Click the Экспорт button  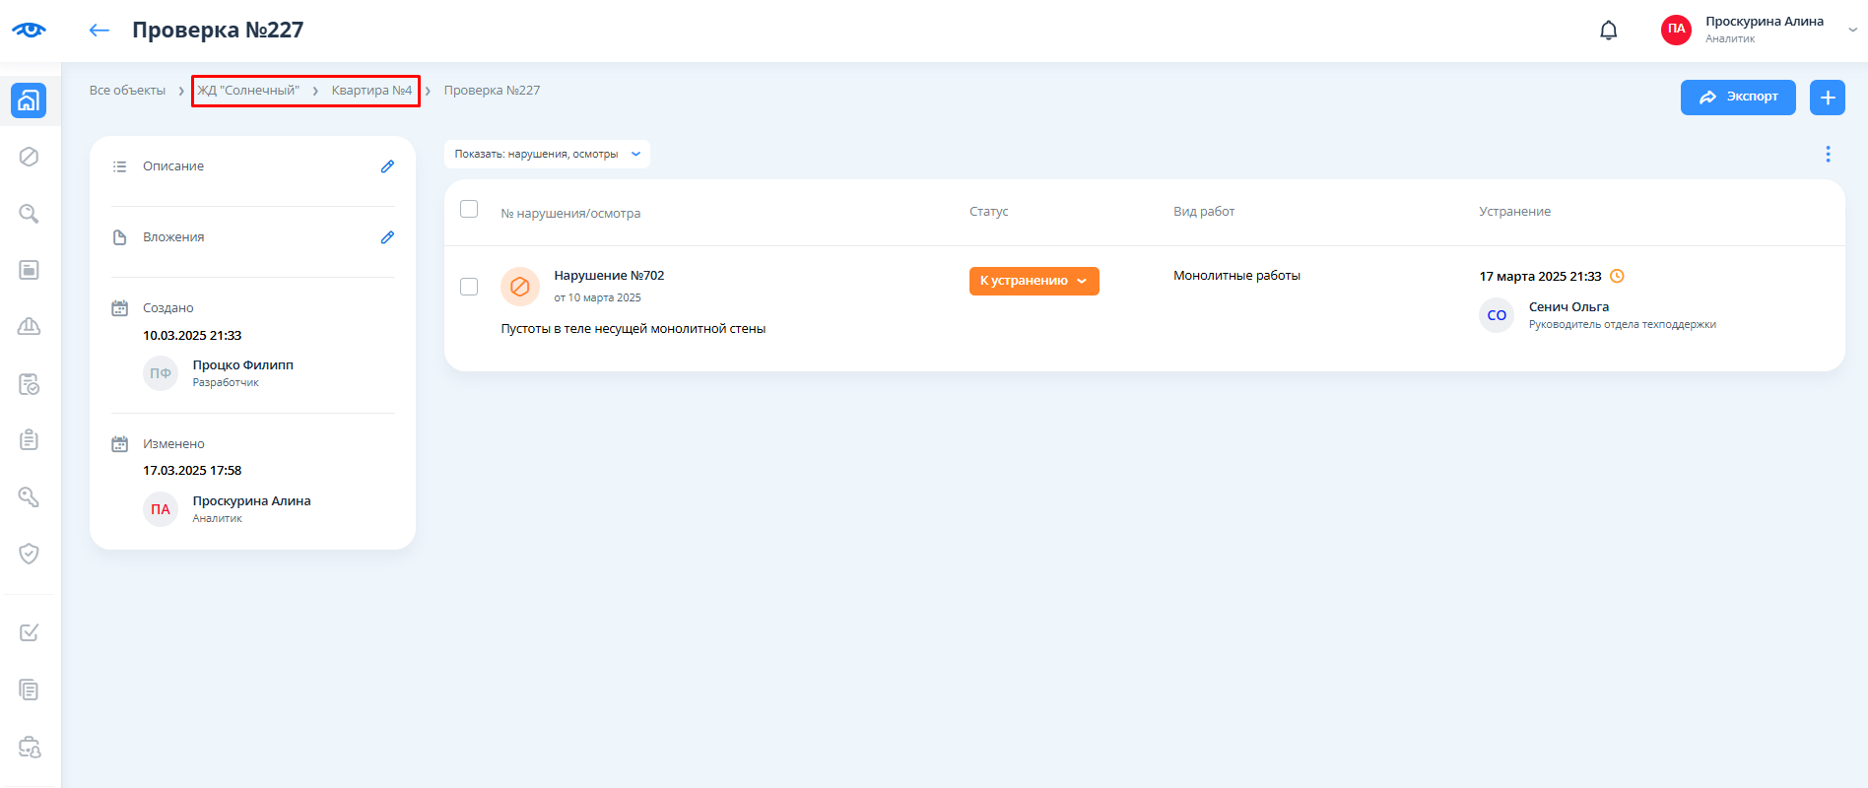click(x=1737, y=98)
